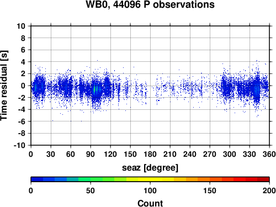276x207 pixels.
Task: Click the colorbar tick label 50
Action: click(x=91, y=190)
